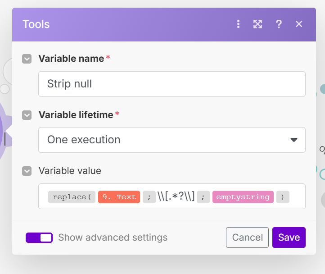Select the emptystring keyword pill
This screenshot has width=325, height=274.
tap(243, 197)
